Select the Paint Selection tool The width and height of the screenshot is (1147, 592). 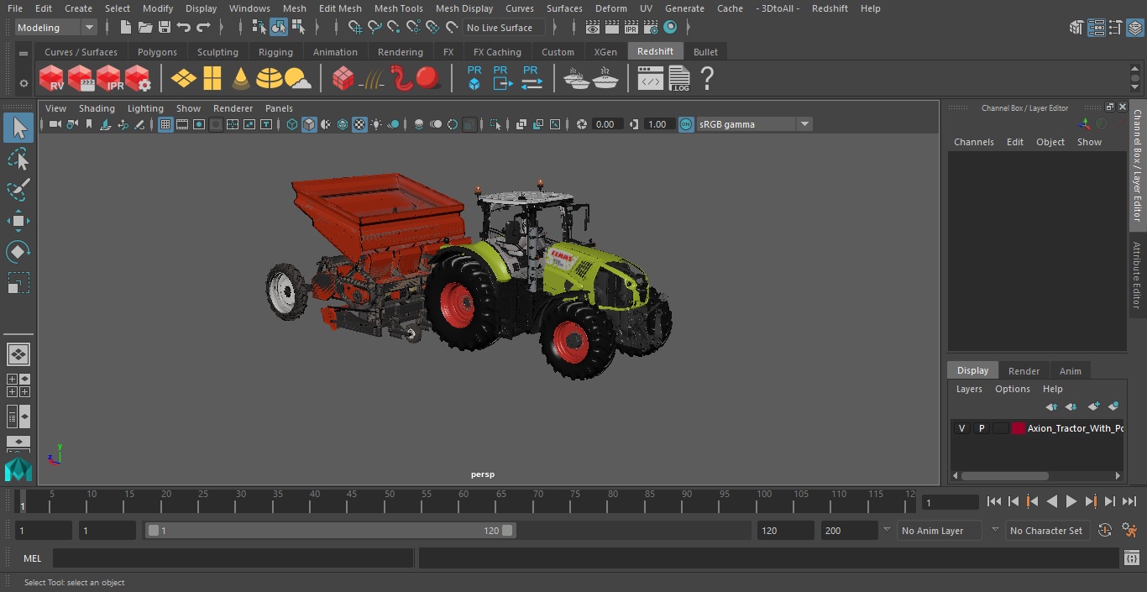click(x=18, y=190)
